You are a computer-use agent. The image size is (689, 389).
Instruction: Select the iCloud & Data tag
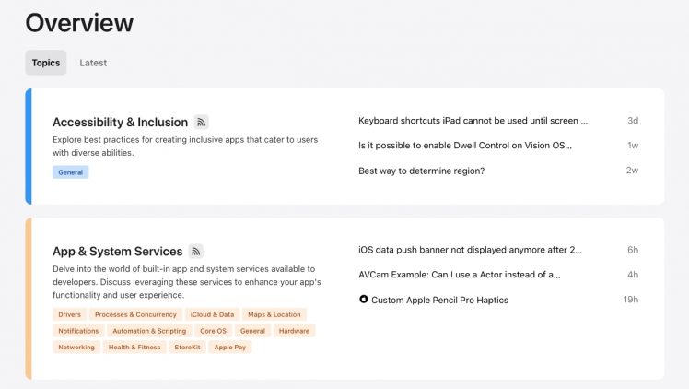point(213,314)
